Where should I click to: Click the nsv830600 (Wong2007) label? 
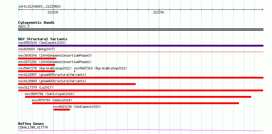click(37, 49)
